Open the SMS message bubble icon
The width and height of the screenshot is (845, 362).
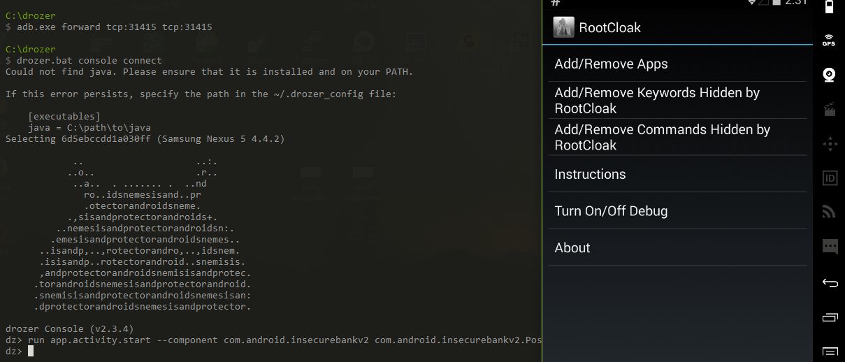tap(830, 247)
